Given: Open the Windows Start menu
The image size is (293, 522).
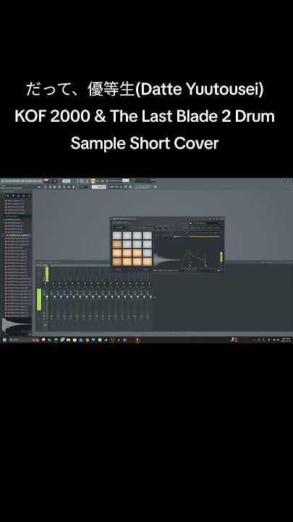Looking at the screenshot, I should [4, 340].
